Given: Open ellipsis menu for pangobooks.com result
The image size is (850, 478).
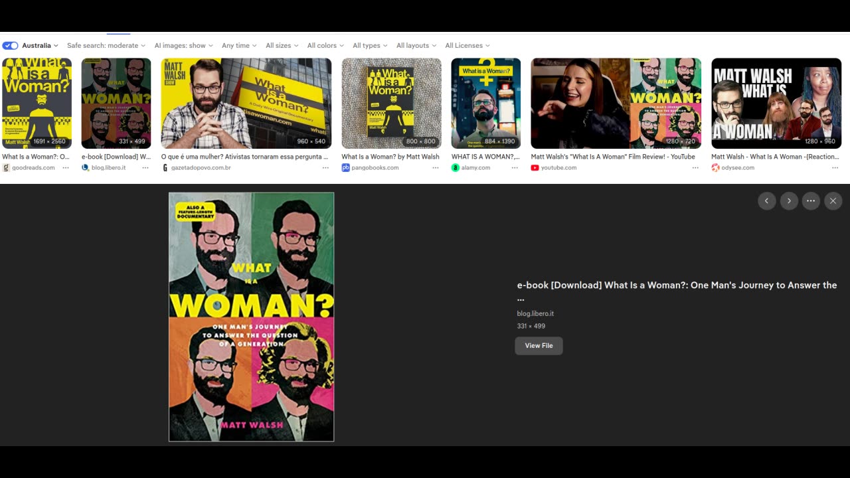Looking at the screenshot, I should (435, 168).
